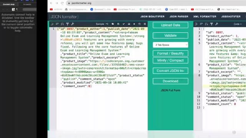Click the document icon under the Context Help tab
The image size is (246, 138).
click(13, 10)
